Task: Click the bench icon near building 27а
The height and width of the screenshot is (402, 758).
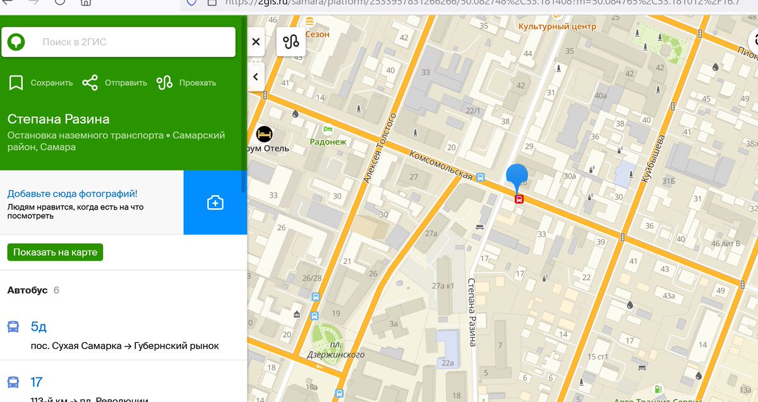Action: pos(479,227)
